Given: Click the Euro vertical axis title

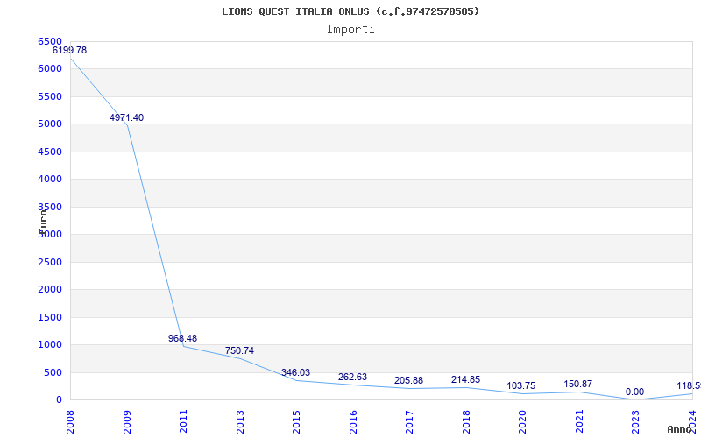Looking at the screenshot, I should [43, 222].
